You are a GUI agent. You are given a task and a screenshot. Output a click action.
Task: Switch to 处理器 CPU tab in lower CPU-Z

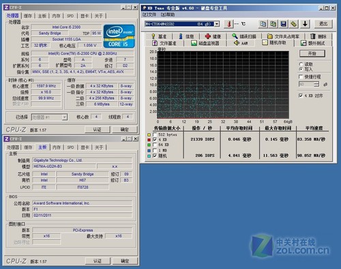coord(13,147)
